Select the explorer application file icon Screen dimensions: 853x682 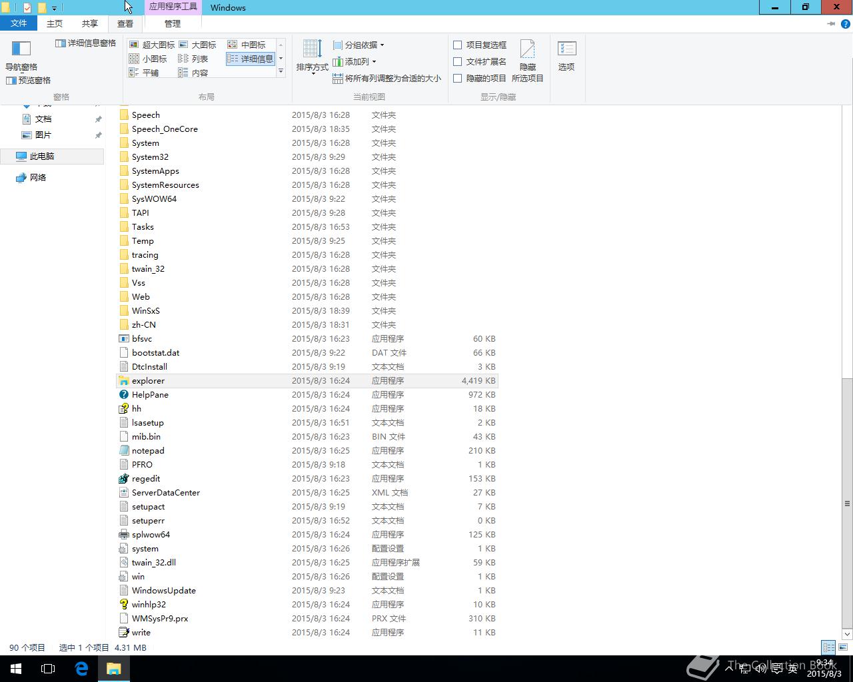[x=123, y=380]
